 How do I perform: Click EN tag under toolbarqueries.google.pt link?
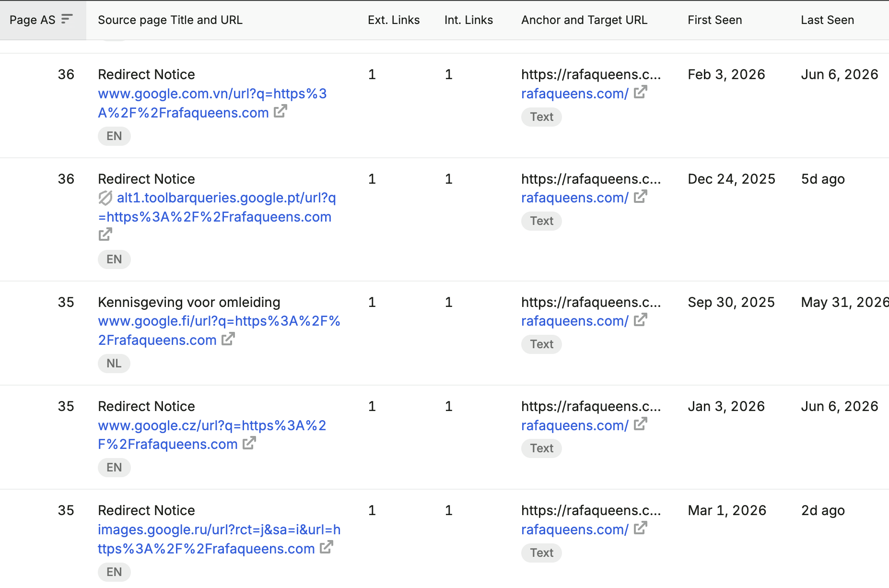pyautogui.click(x=114, y=259)
